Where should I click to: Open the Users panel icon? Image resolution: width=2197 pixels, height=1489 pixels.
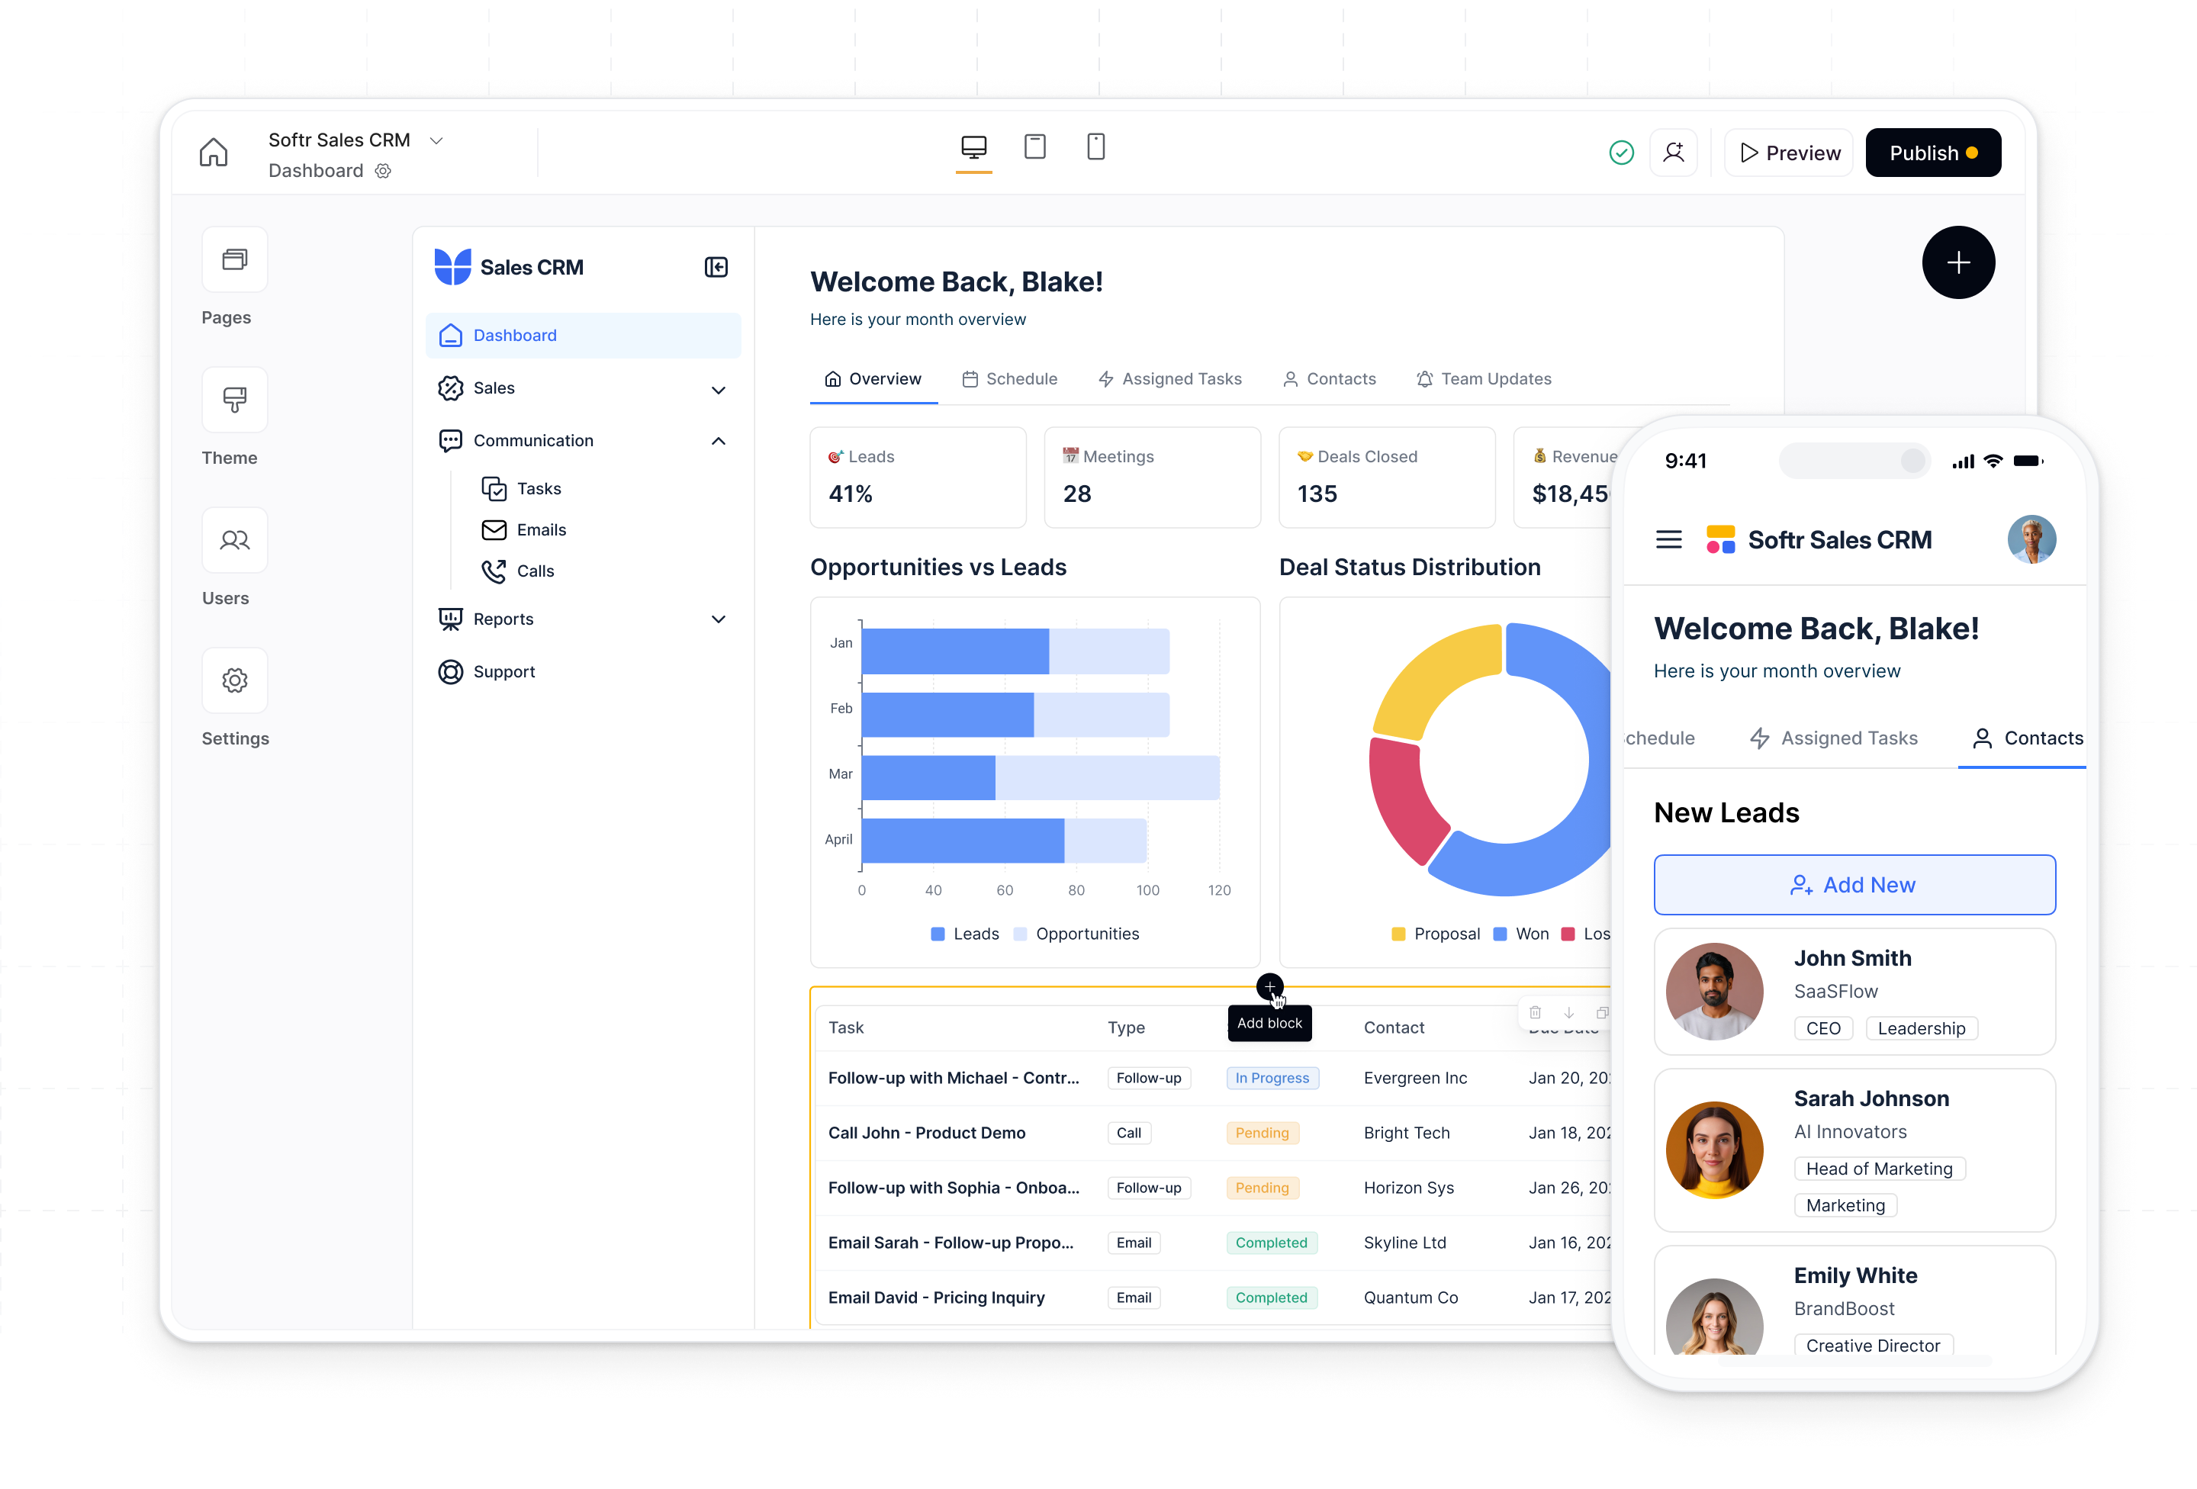pos(234,540)
